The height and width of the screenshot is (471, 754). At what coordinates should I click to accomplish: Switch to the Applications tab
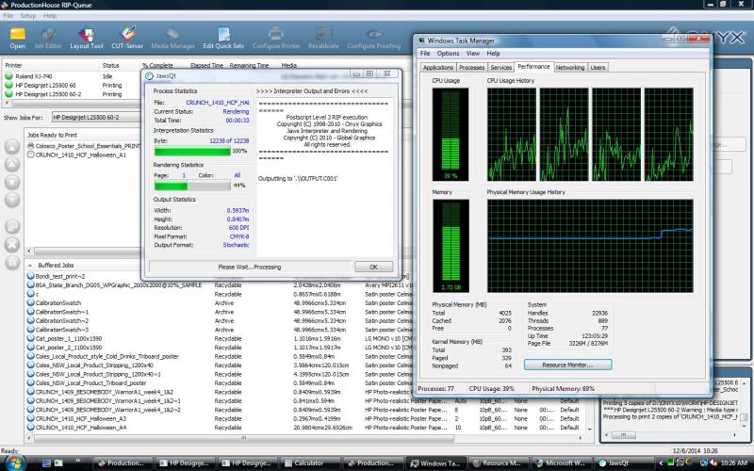coord(437,67)
